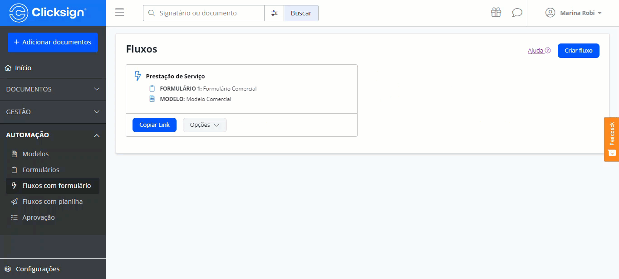Viewport: 619px width, 279px height.
Task: Click the Modelo Comercial text
Action: (x=209, y=99)
